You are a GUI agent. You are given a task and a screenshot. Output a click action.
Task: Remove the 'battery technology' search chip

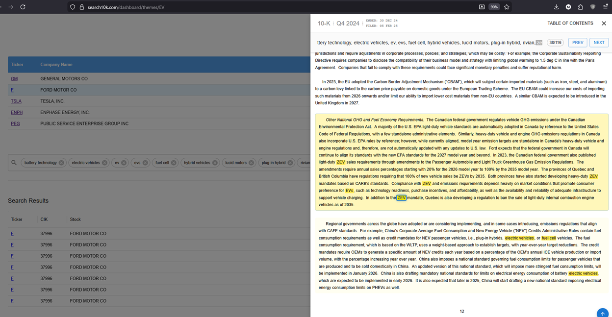[61, 163]
